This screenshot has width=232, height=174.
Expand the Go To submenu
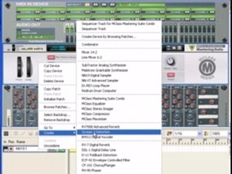(x=58, y=128)
